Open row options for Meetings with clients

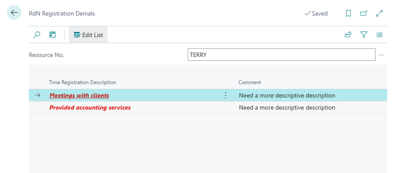coord(225,95)
